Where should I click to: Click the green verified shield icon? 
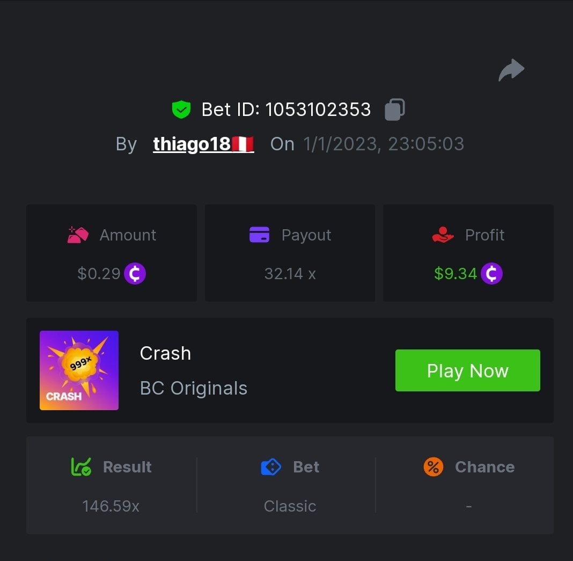click(181, 110)
